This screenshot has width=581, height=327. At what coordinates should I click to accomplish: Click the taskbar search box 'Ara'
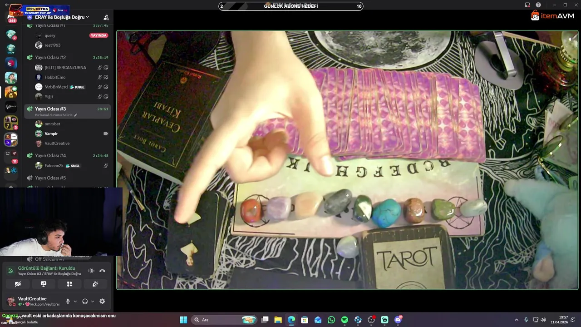[225, 320]
